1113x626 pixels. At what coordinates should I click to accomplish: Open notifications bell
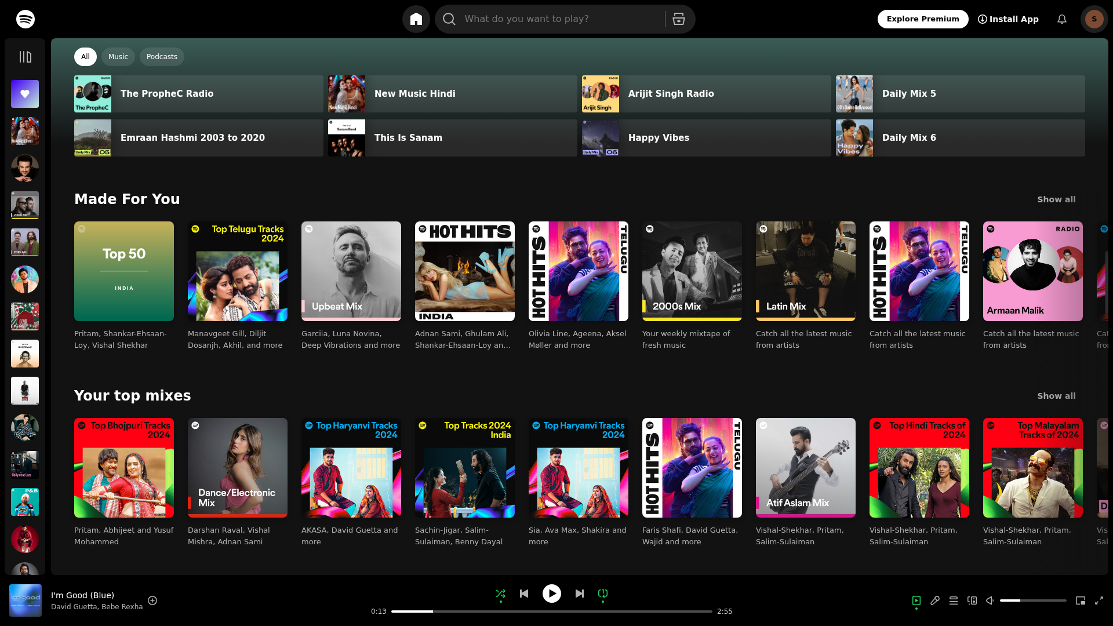[x=1062, y=19]
